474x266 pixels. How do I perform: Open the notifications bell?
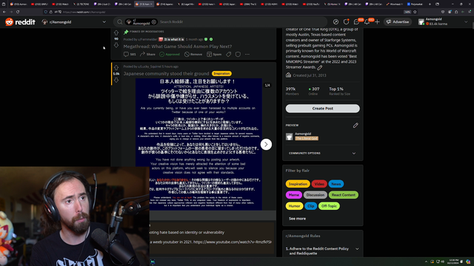point(367,21)
